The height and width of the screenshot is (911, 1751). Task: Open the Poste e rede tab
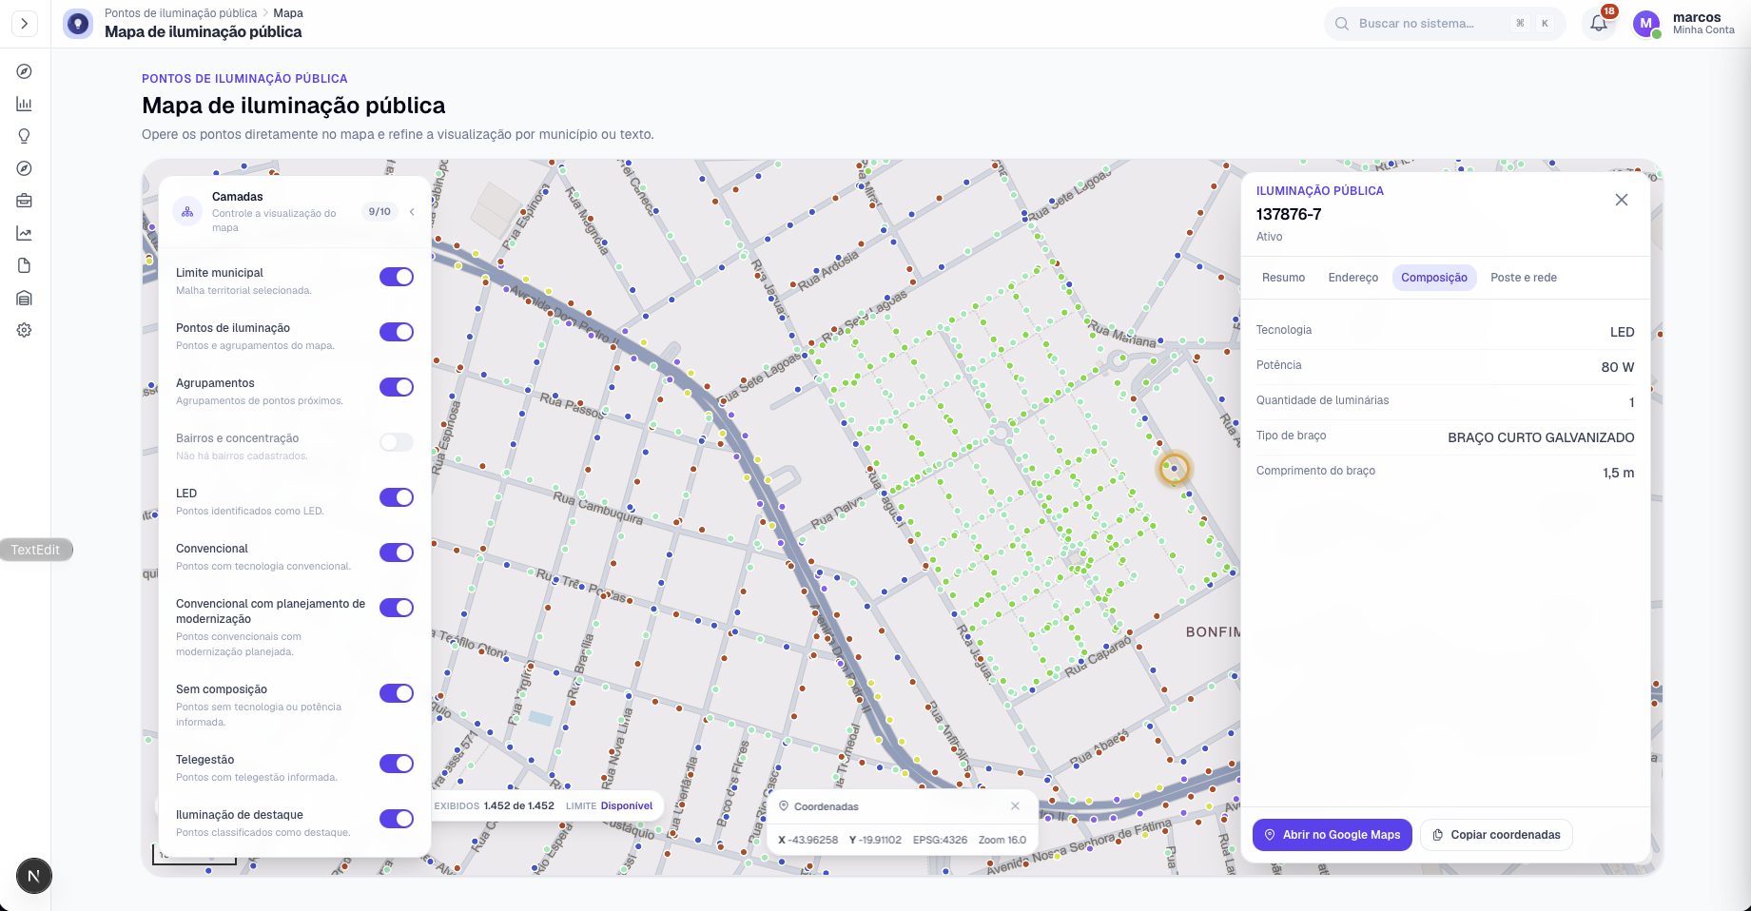click(x=1524, y=278)
